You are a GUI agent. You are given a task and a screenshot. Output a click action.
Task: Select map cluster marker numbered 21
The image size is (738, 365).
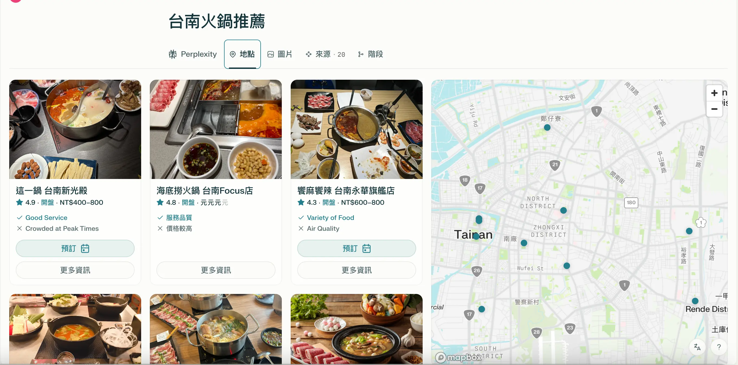555,165
